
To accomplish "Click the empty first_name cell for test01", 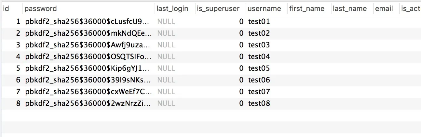I will click(x=308, y=22).
